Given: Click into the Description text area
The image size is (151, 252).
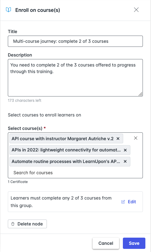Looking at the screenshot, I should click(75, 78).
